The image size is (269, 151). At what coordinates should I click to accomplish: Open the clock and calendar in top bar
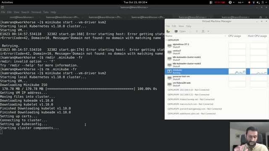[x=135, y=3]
